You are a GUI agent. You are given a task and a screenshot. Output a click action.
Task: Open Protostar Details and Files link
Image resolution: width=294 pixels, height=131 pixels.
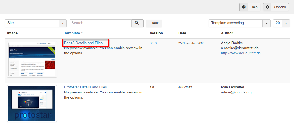(85, 87)
